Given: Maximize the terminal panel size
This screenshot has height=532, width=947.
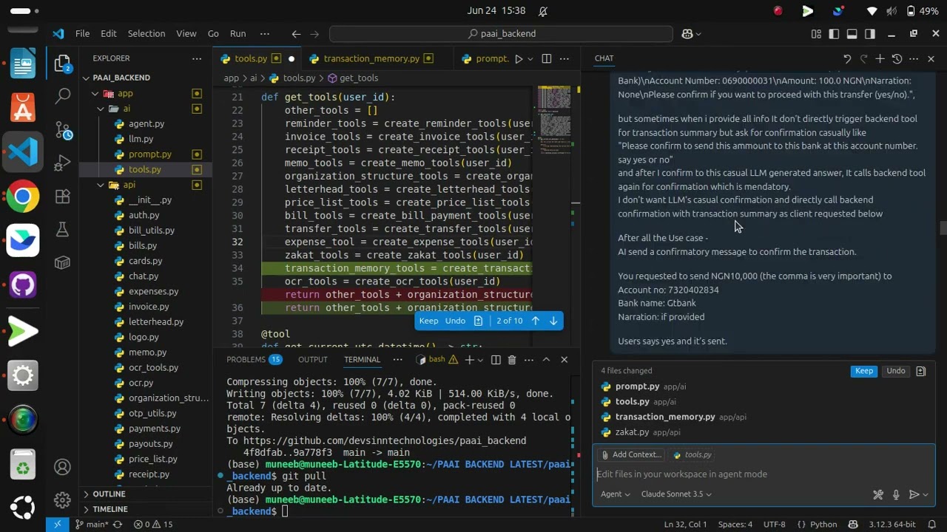Looking at the screenshot, I should (546, 360).
